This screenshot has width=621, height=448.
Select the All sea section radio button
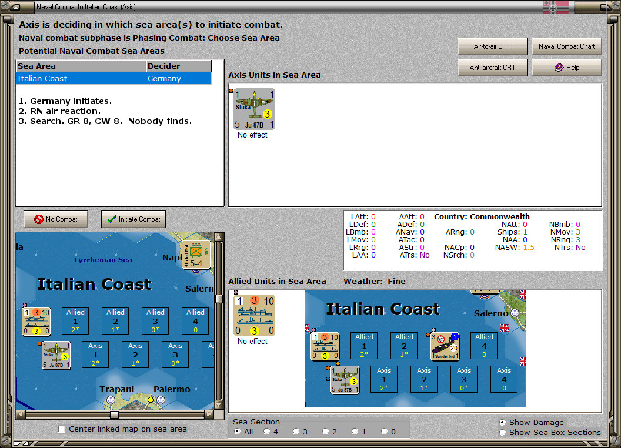pyautogui.click(x=237, y=432)
